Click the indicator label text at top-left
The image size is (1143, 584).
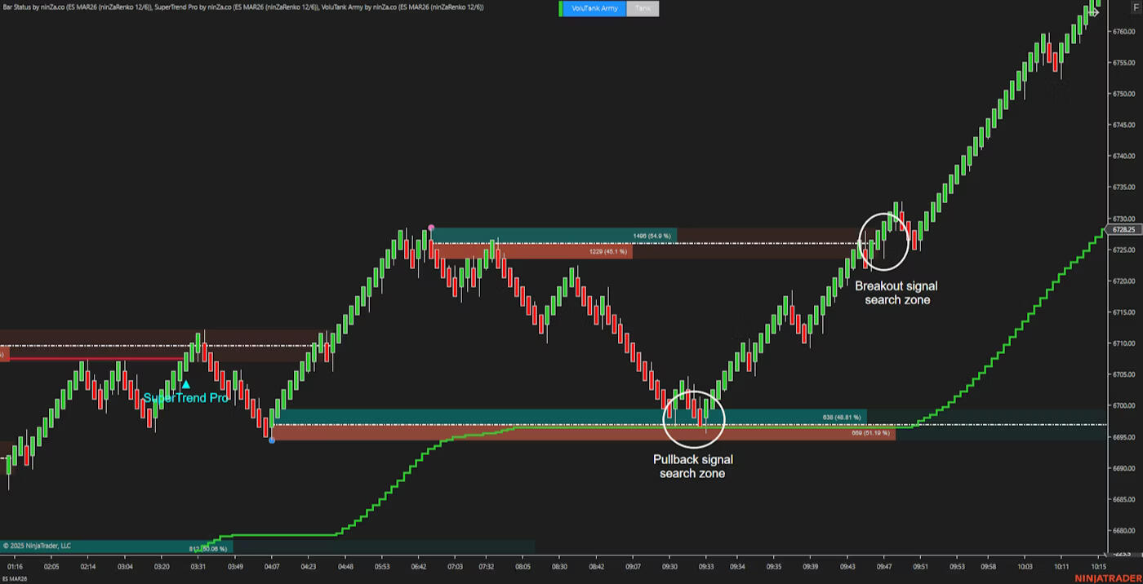click(243, 7)
